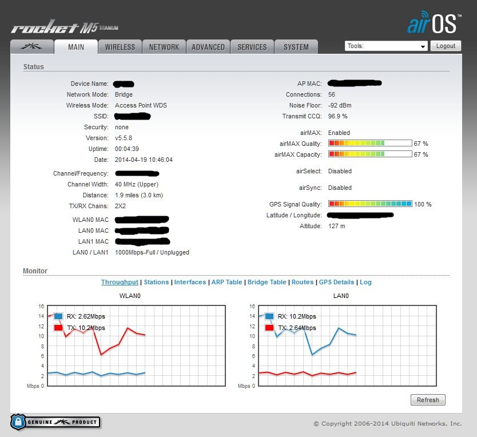Image resolution: width=477 pixels, height=437 pixels.
Task: Select the 'Access Point WDS' wireless mode value
Action: coord(141,105)
